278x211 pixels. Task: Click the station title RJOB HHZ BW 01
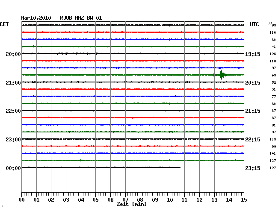[81, 18]
